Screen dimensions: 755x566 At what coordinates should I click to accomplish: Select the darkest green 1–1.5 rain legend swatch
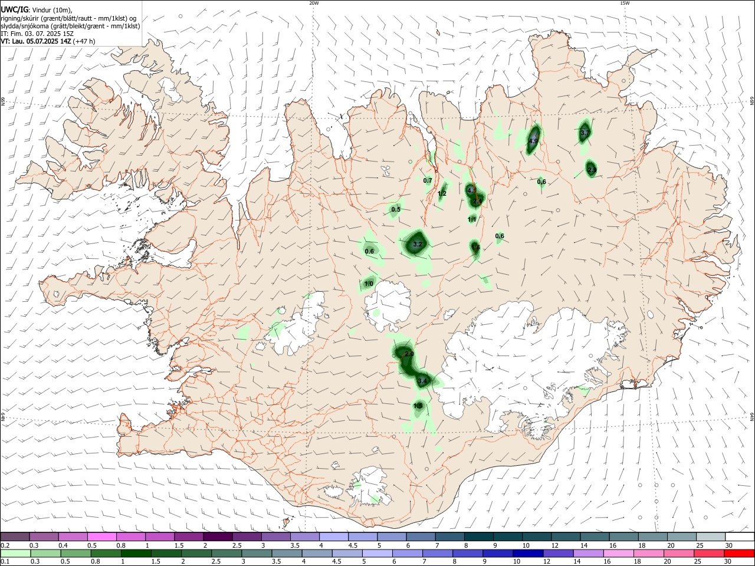tap(136, 554)
